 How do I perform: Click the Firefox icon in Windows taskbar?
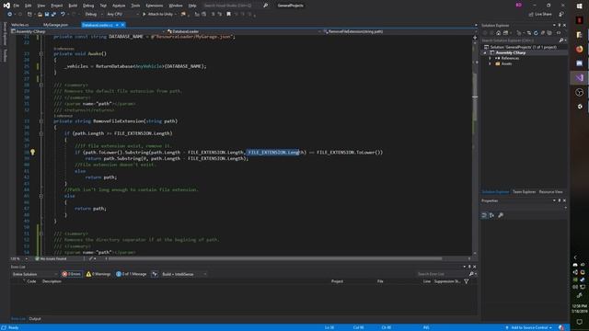[x=579, y=49]
